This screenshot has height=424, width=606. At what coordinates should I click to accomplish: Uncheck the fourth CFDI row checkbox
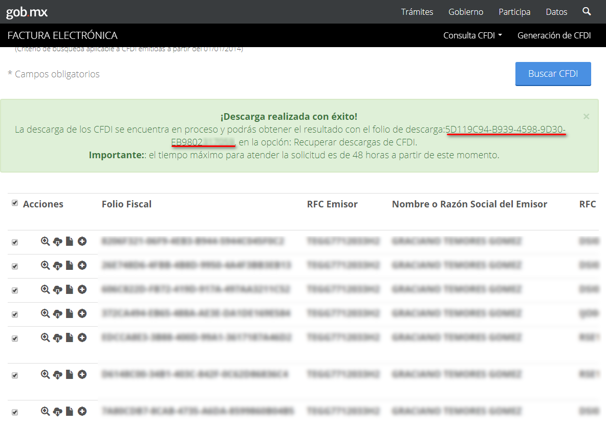pos(15,314)
